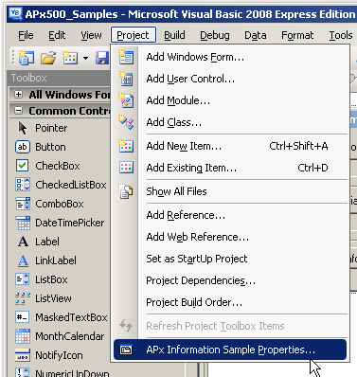Click the Add User Control icon
Viewport: 357px width, 377px height.
126,79
